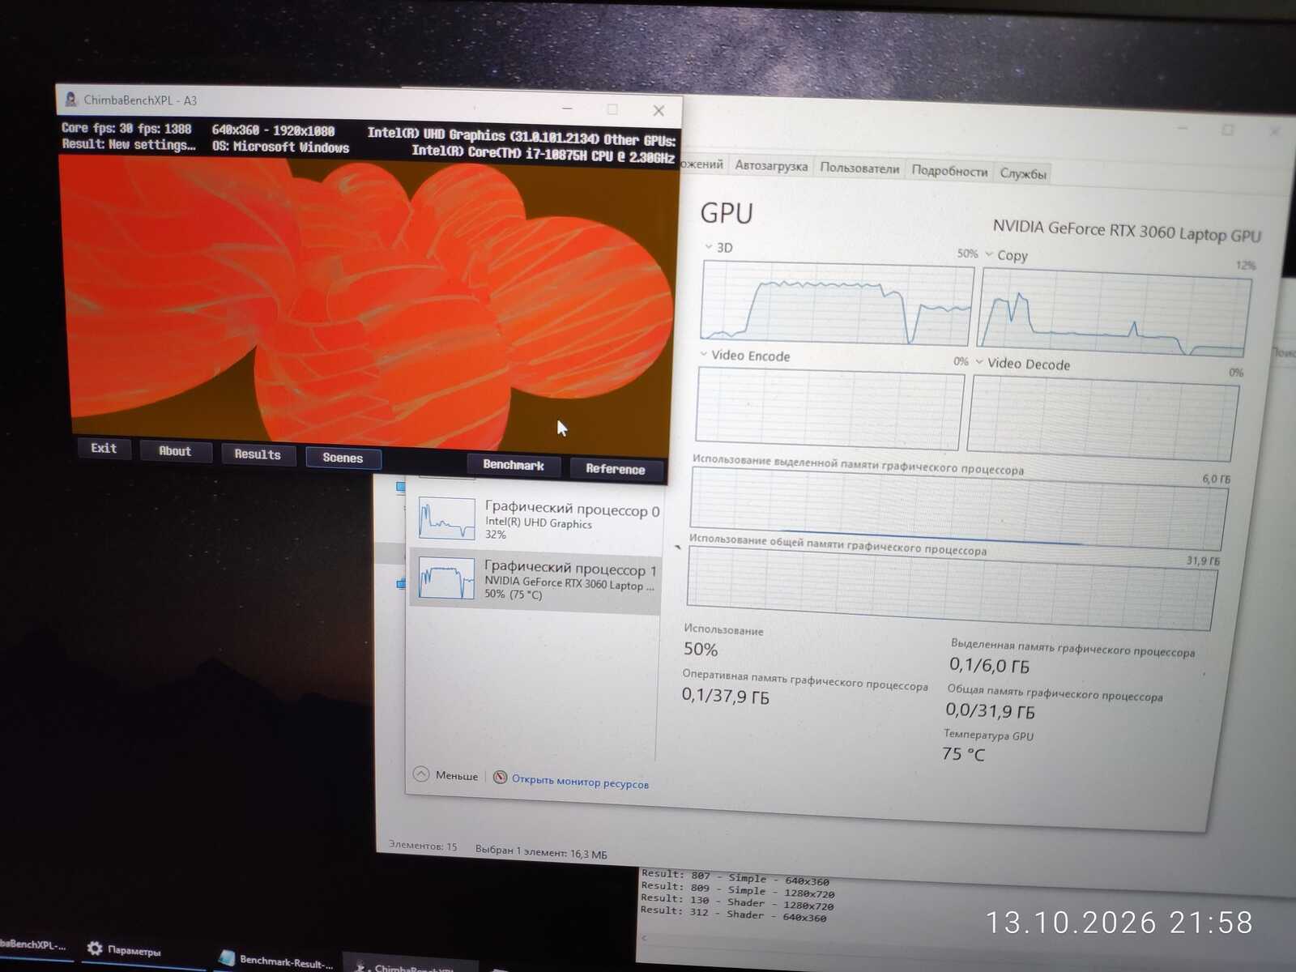Click the Reference button
This screenshot has height=972, width=1296.
pos(616,469)
